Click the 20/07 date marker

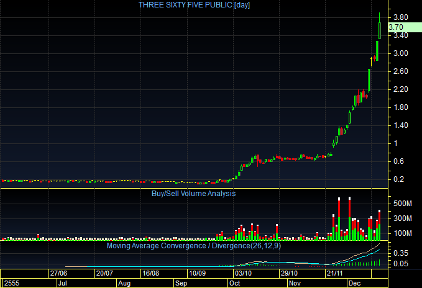click(x=104, y=274)
